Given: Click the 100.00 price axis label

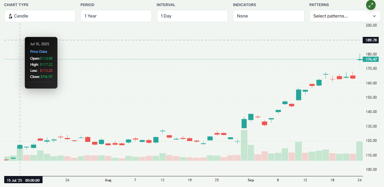Looking at the screenshot, I should pos(371,170).
